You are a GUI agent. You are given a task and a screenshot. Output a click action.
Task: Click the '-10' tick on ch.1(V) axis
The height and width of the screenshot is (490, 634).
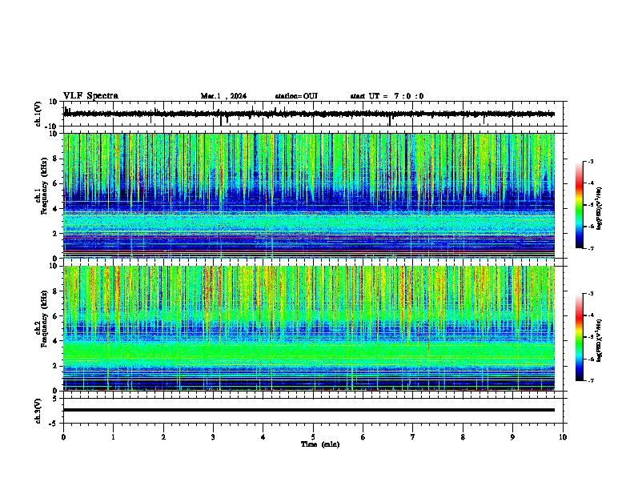click(52, 127)
